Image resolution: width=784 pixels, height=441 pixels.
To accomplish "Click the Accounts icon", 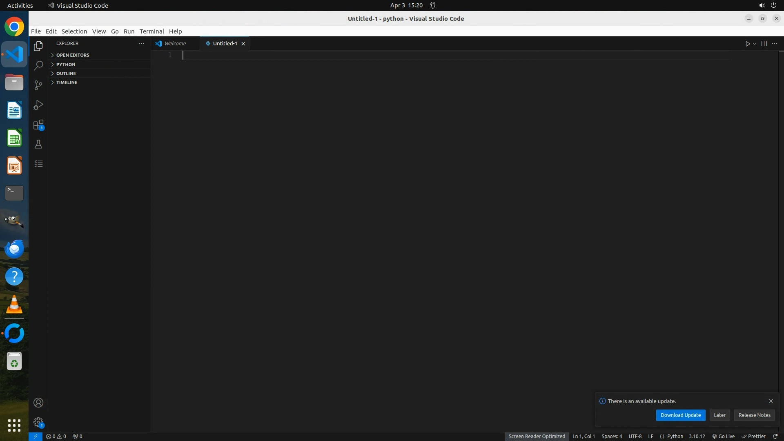I will (x=38, y=403).
